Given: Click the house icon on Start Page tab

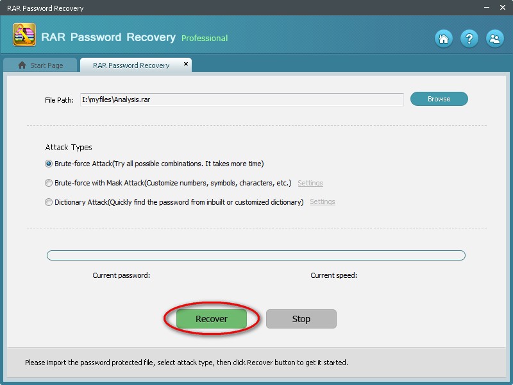Looking at the screenshot, I should [22, 65].
